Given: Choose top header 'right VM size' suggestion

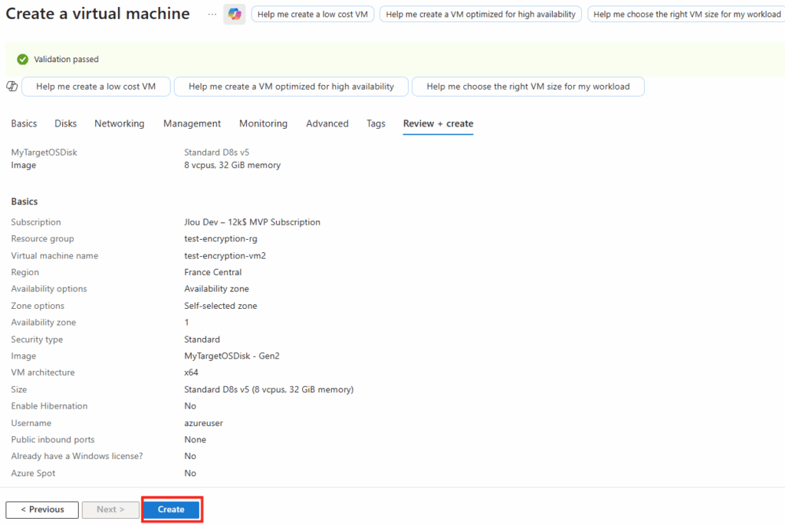Looking at the screenshot, I should (x=686, y=14).
